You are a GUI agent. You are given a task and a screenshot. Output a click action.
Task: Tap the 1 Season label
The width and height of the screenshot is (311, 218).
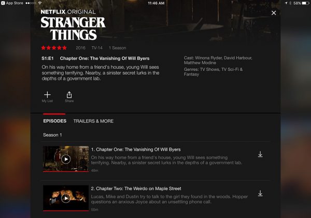click(x=118, y=48)
